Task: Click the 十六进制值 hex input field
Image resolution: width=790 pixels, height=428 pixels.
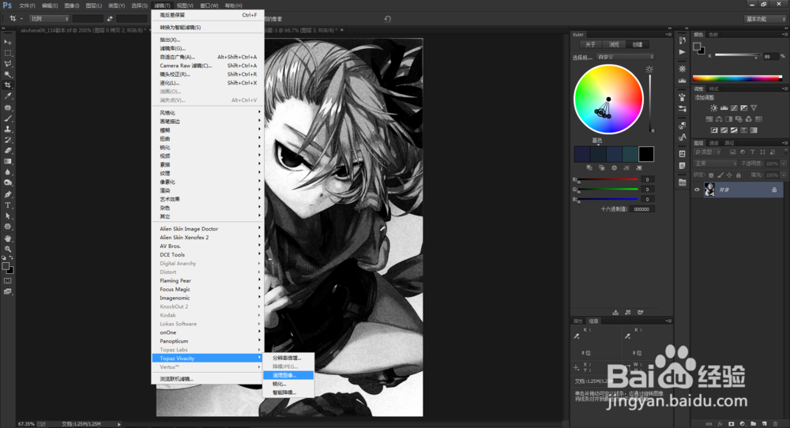Action: point(642,209)
